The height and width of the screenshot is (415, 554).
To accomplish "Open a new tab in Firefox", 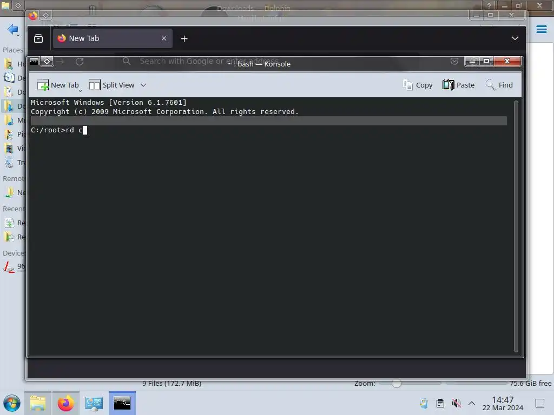I will (184, 39).
